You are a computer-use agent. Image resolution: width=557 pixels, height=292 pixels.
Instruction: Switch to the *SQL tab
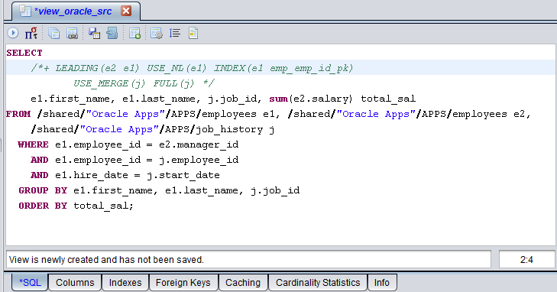(x=30, y=282)
